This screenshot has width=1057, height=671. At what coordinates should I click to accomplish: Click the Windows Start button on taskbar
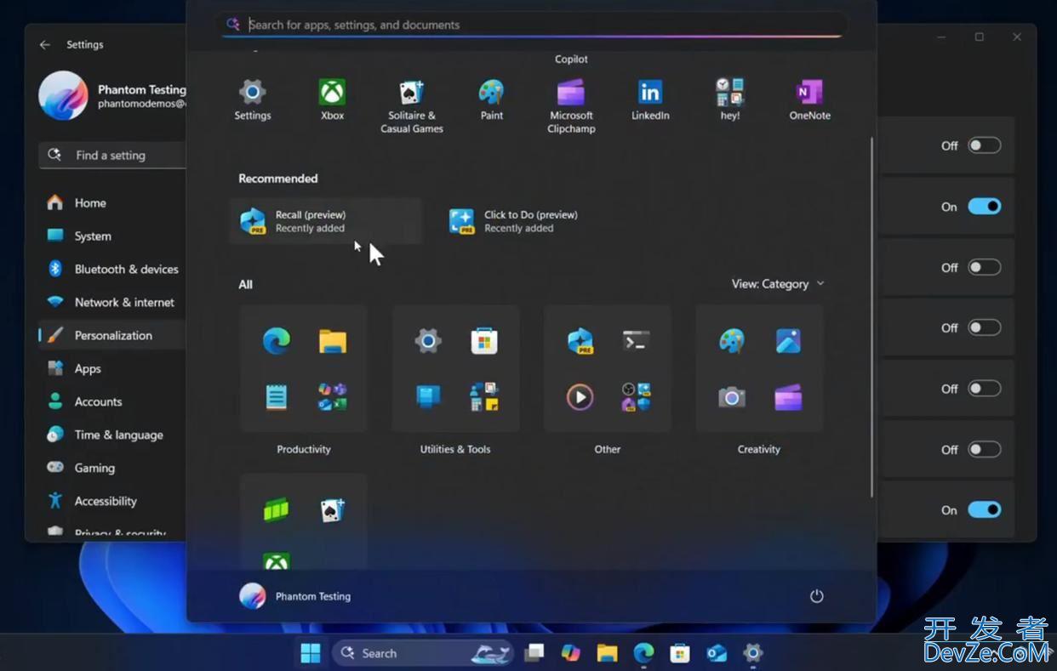311,653
